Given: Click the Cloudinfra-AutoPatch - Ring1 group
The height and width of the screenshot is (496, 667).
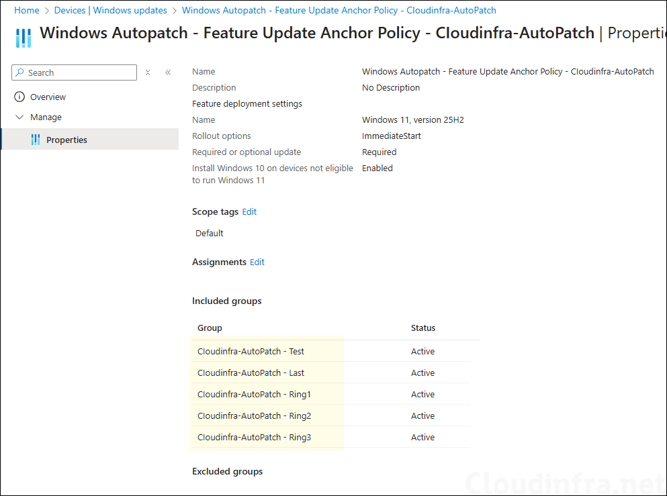Looking at the screenshot, I should (254, 394).
